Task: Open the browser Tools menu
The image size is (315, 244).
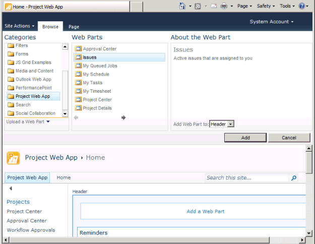Action: coord(287,6)
